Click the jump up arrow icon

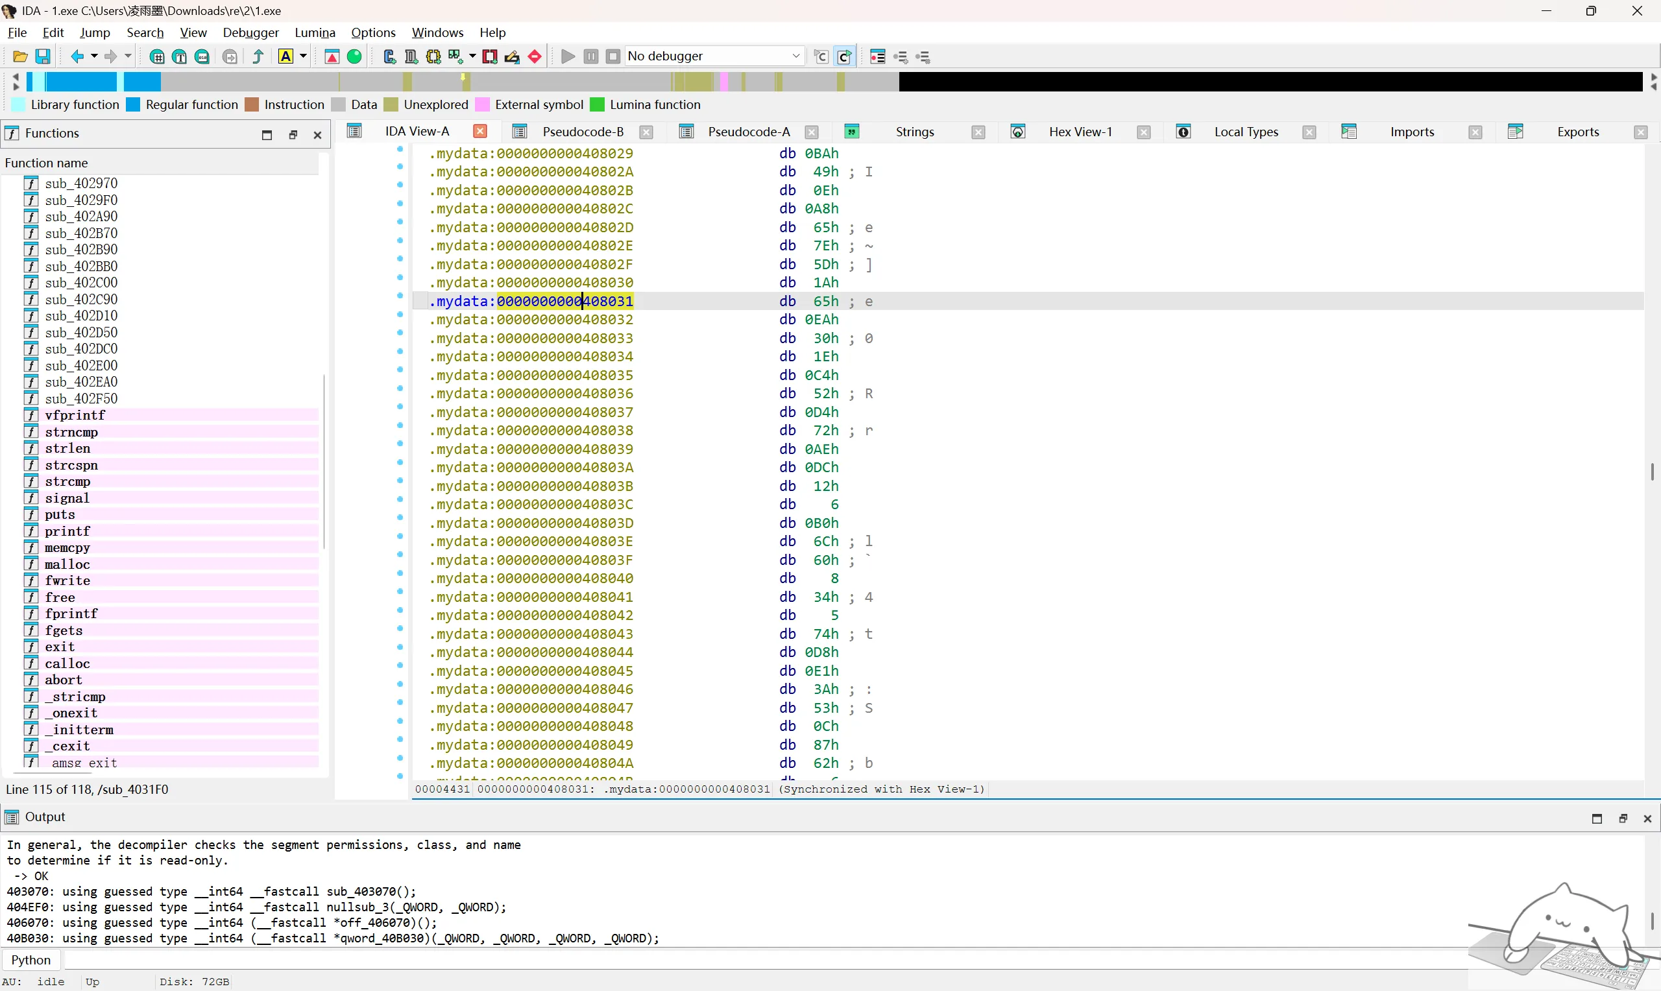point(258,57)
